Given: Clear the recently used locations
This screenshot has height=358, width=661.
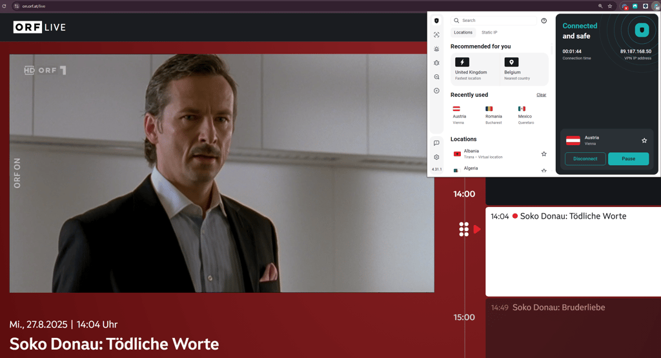Looking at the screenshot, I should point(542,95).
